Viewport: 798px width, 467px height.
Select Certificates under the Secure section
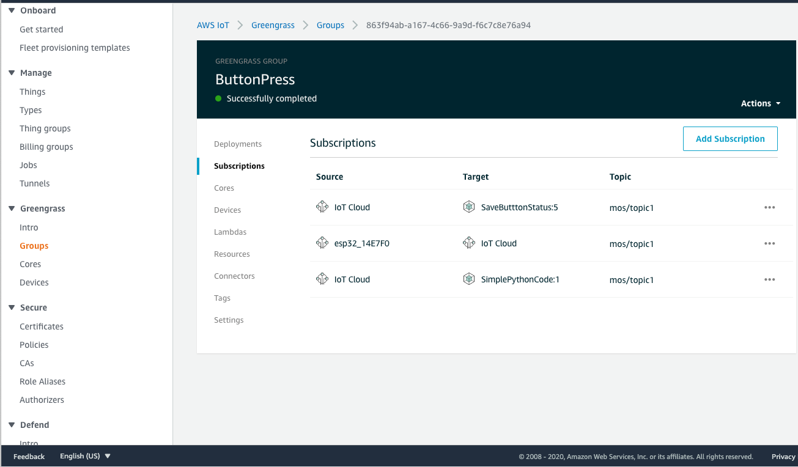(41, 326)
